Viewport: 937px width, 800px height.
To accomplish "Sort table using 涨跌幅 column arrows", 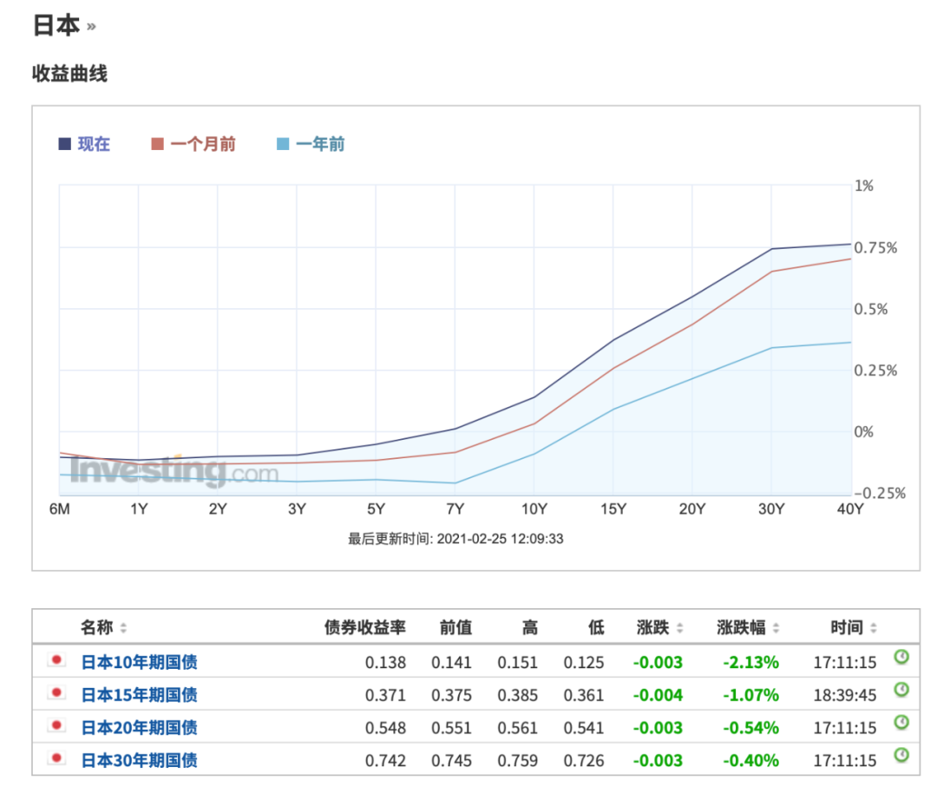I will coord(776,628).
